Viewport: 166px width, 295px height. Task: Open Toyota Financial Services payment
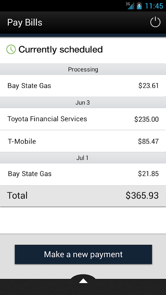(83, 119)
